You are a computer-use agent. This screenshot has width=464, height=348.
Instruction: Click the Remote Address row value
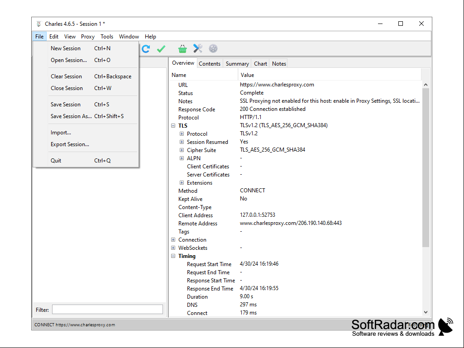click(x=291, y=223)
